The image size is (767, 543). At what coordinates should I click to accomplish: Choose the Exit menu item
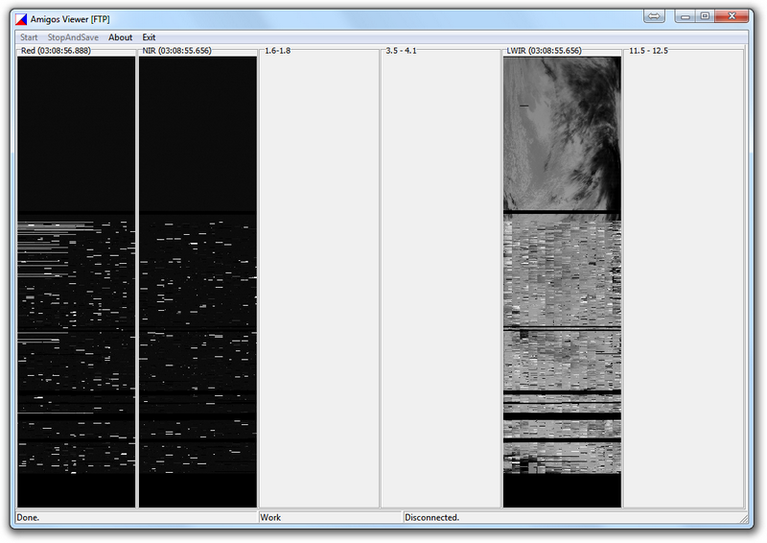[149, 37]
